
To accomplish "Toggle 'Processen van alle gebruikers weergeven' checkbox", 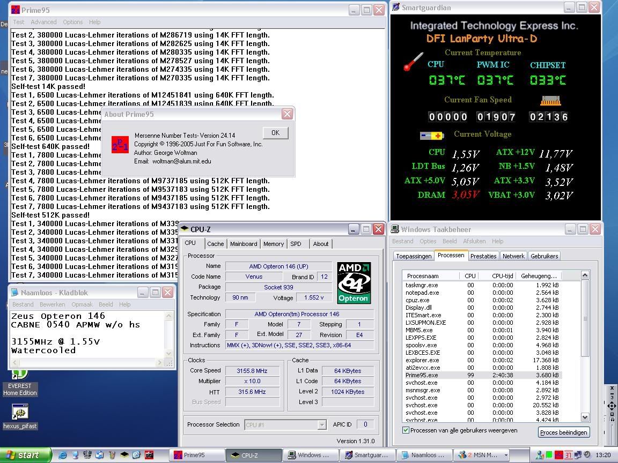I will [406, 430].
